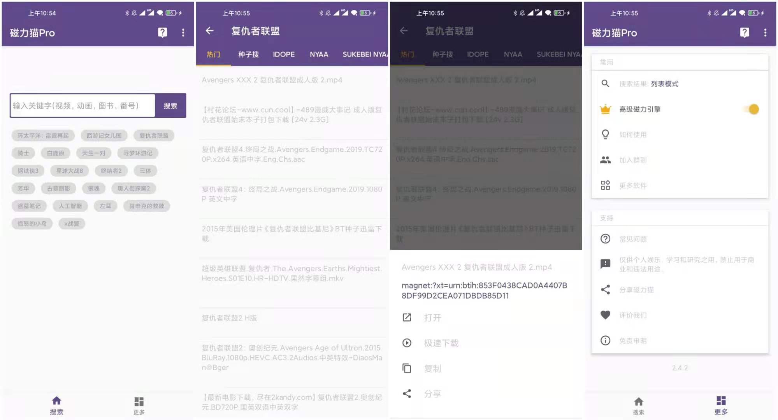Open 更多软件 via the apps grid icon
Viewport: 778px width, 420px height.
[606, 185]
